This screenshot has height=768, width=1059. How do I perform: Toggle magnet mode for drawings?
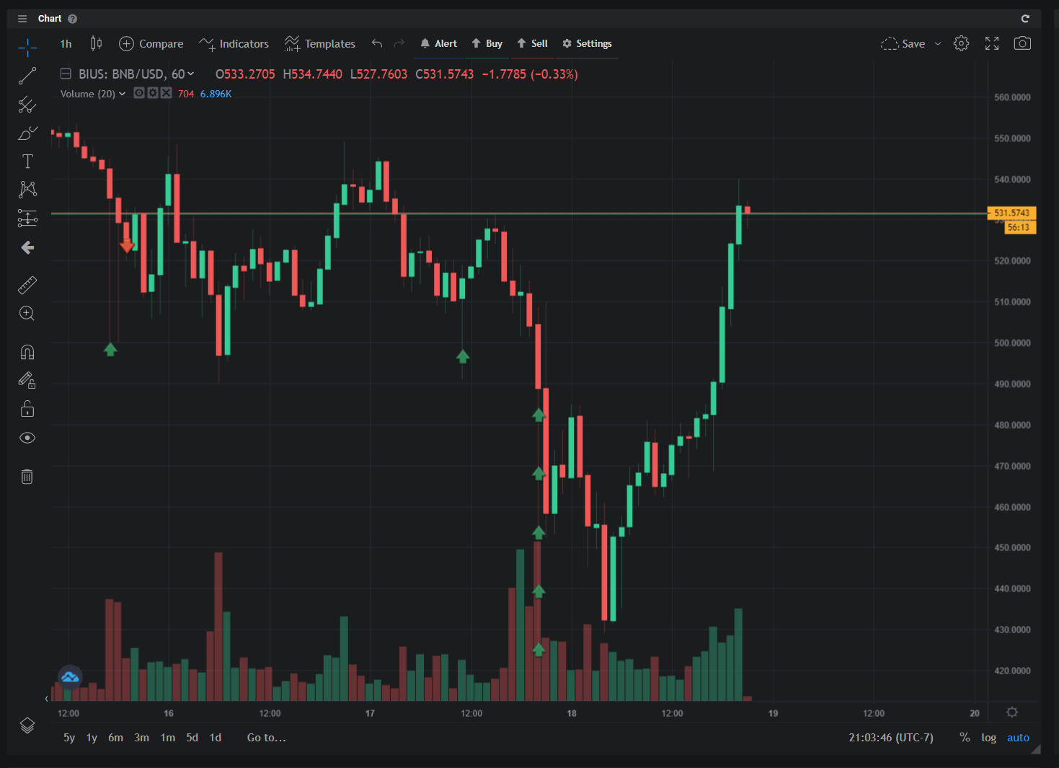(27, 352)
